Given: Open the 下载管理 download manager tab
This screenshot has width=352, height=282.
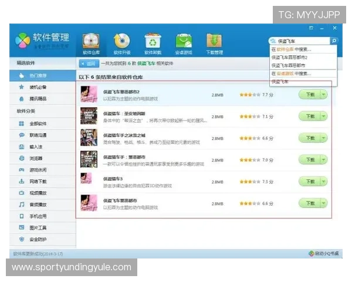Looking at the screenshot, I should [215, 44].
